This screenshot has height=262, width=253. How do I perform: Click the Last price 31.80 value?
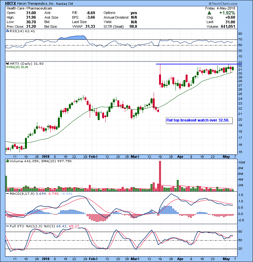click(x=230, y=22)
